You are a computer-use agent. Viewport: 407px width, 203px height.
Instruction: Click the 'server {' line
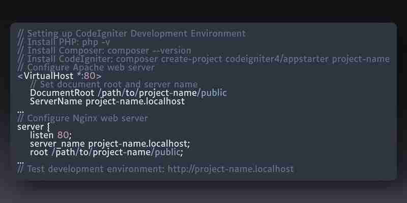(x=34, y=127)
